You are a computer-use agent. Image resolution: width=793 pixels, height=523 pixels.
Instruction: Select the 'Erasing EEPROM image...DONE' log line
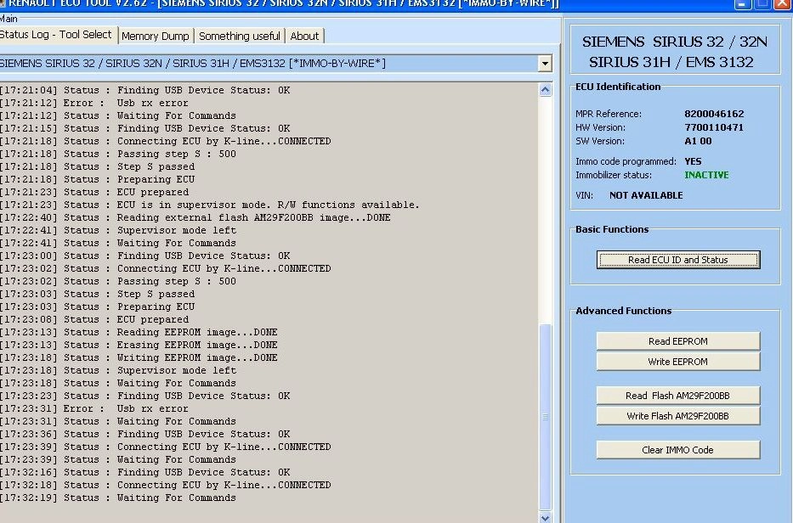point(139,346)
